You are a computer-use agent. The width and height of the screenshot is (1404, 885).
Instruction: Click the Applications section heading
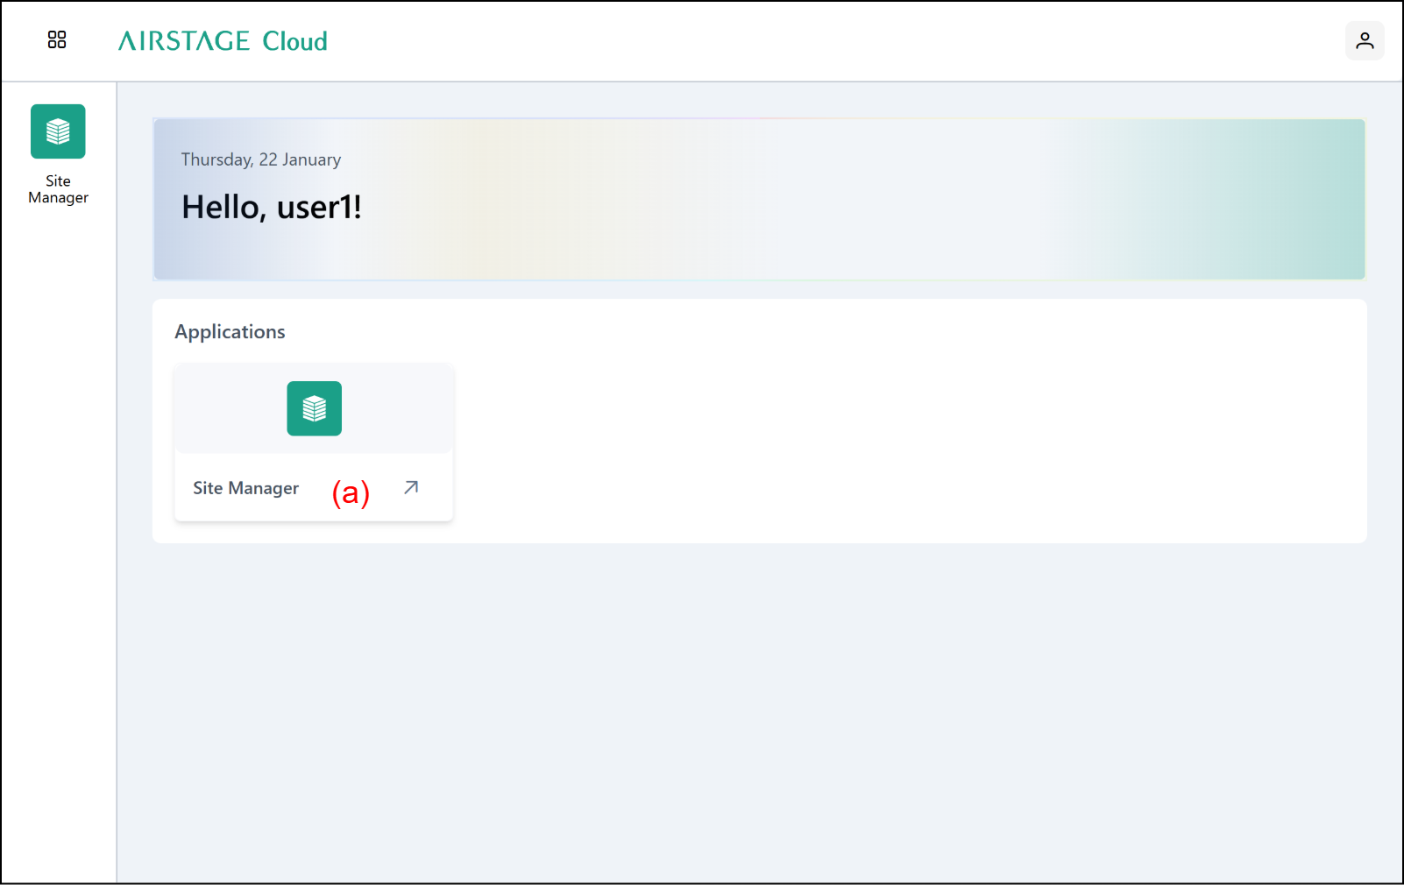pos(230,332)
